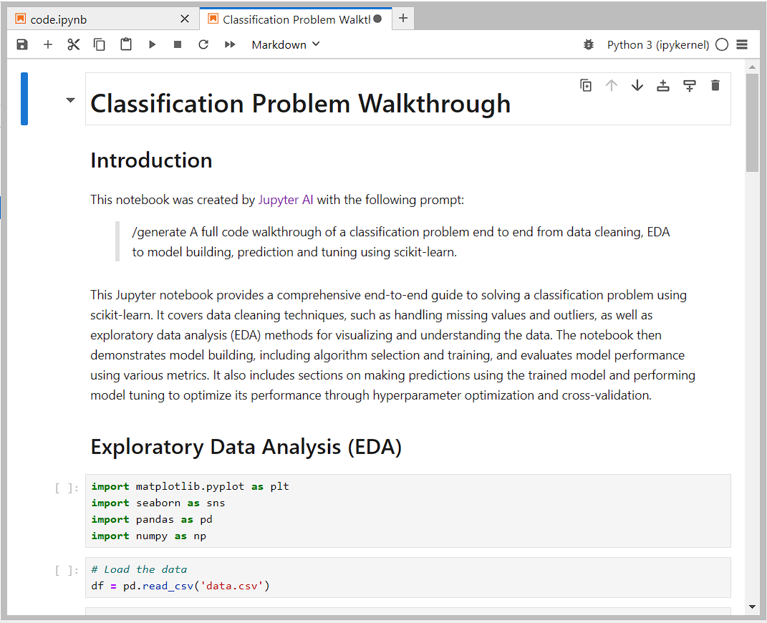This screenshot has width=767, height=623.
Task: Collapse the Classification Problem Walkthrough heading
Action: click(x=70, y=100)
